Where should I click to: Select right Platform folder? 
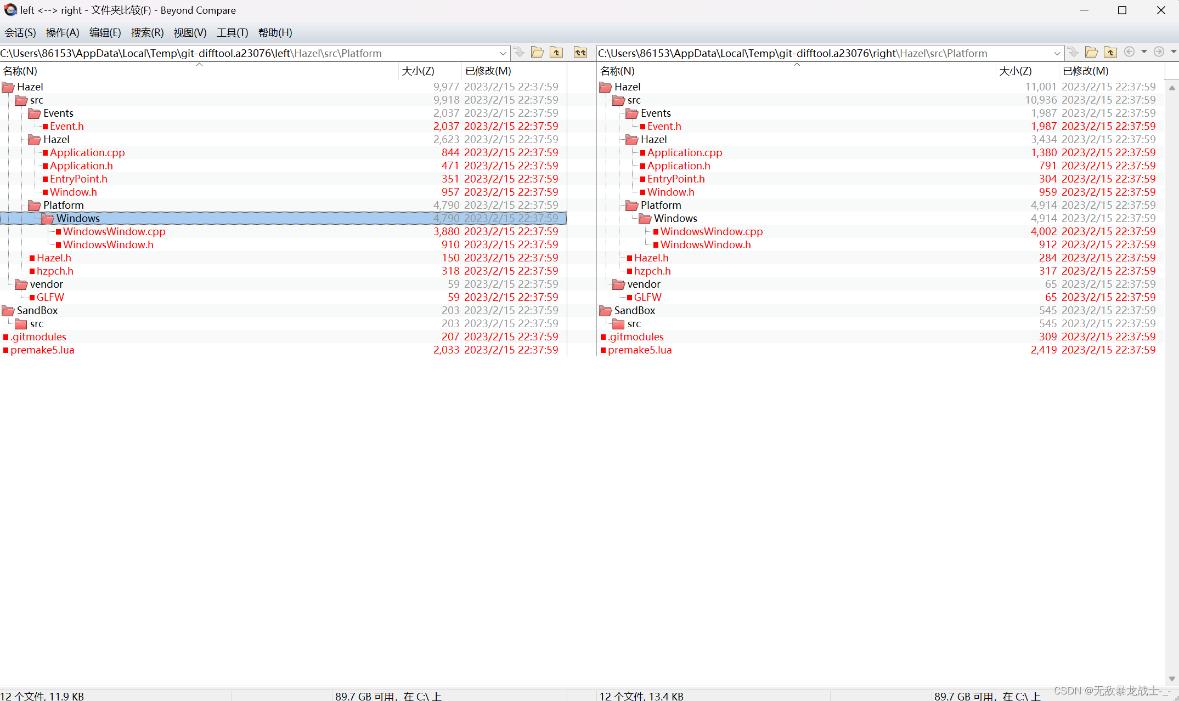pyautogui.click(x=661, y=205)
